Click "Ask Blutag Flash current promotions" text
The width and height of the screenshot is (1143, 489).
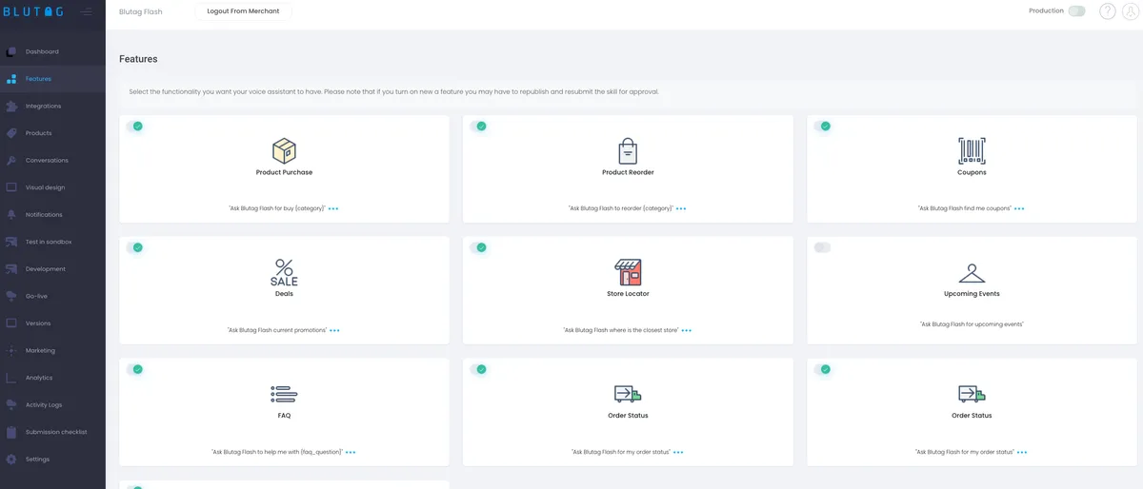tap(277, 330)
